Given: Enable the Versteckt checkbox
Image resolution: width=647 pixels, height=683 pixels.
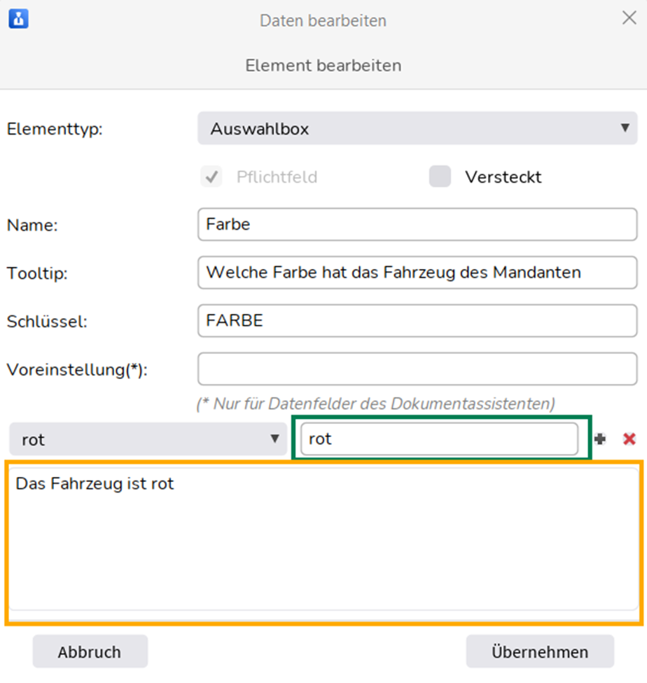Looking at the screenshot, I should [440, 177].
